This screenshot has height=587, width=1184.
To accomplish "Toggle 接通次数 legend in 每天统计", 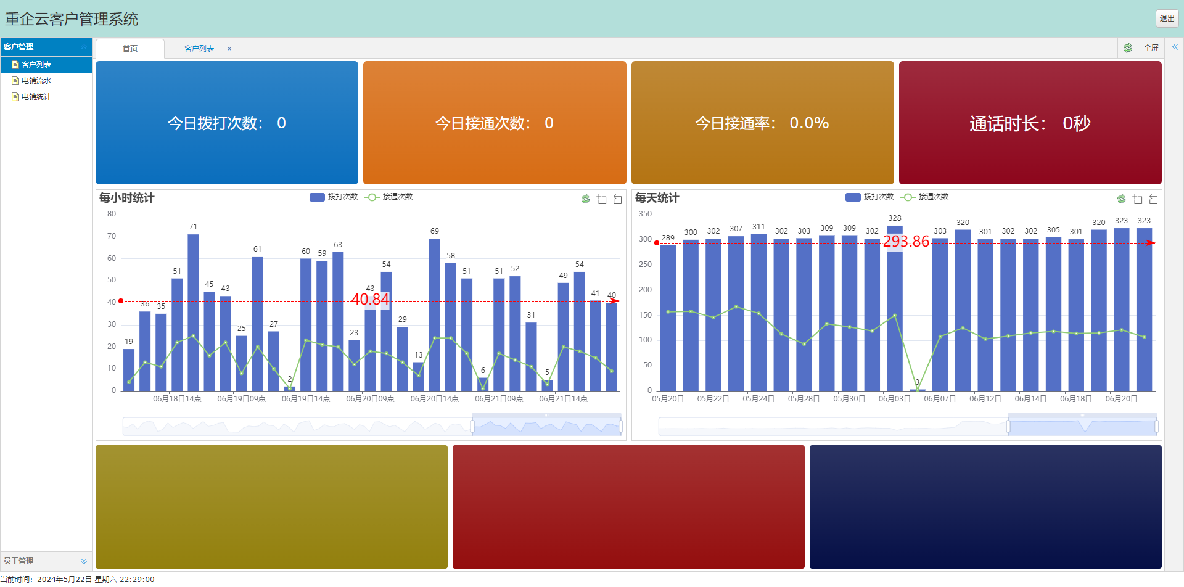I will click(x=925, y=197).
